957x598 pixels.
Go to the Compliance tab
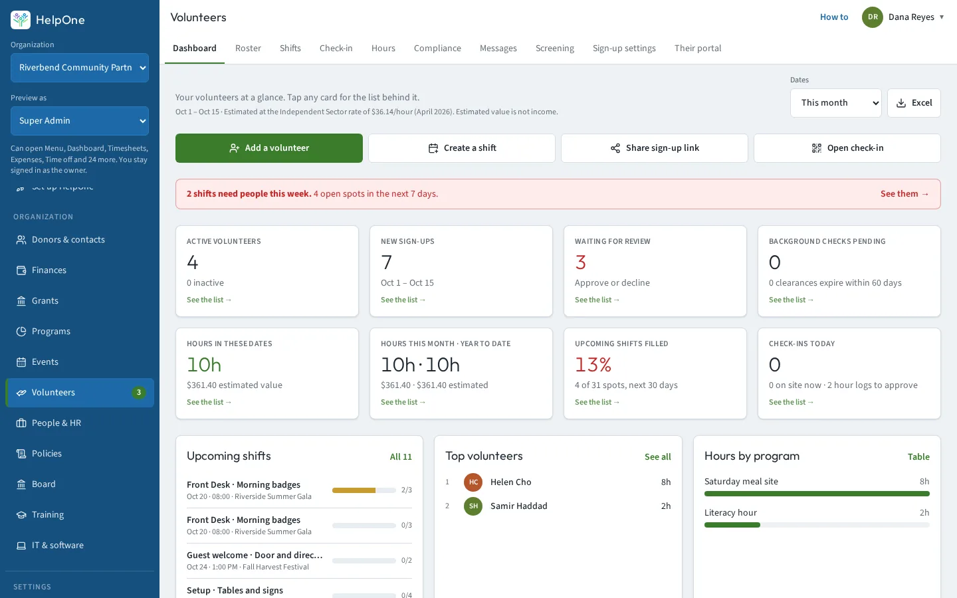click(437, 49)
